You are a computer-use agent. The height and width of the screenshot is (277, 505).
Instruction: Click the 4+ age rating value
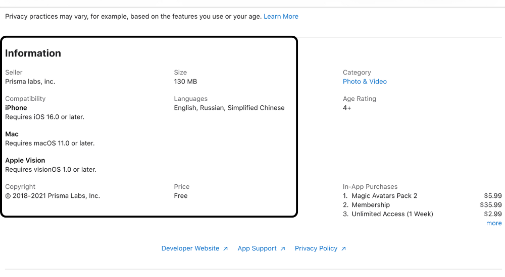click(347, 108)
